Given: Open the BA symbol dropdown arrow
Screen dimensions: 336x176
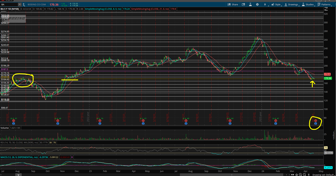Looking at the screenshot, I should point(19,5).
